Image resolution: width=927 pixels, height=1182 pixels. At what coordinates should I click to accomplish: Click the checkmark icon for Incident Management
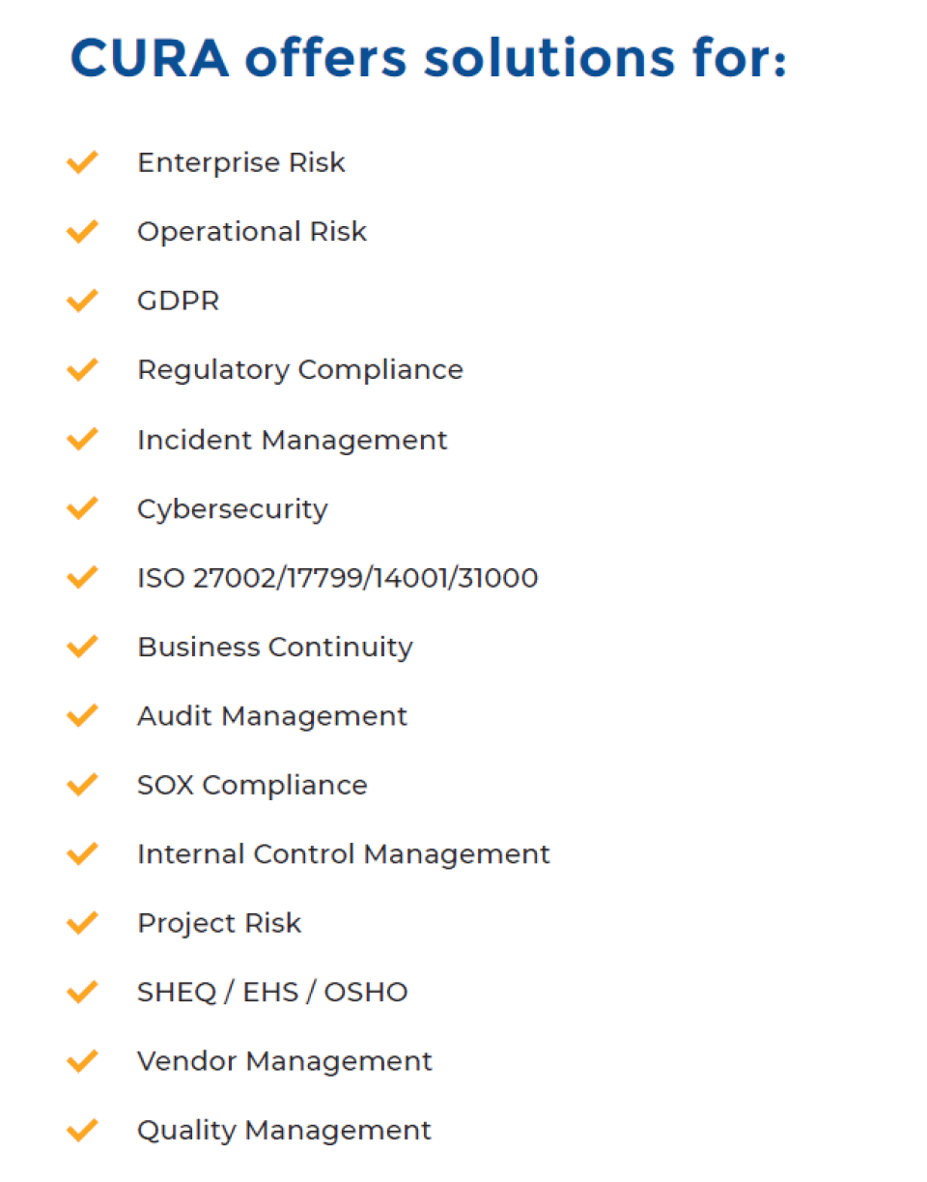pyautogui.click(x=83, y=440)
